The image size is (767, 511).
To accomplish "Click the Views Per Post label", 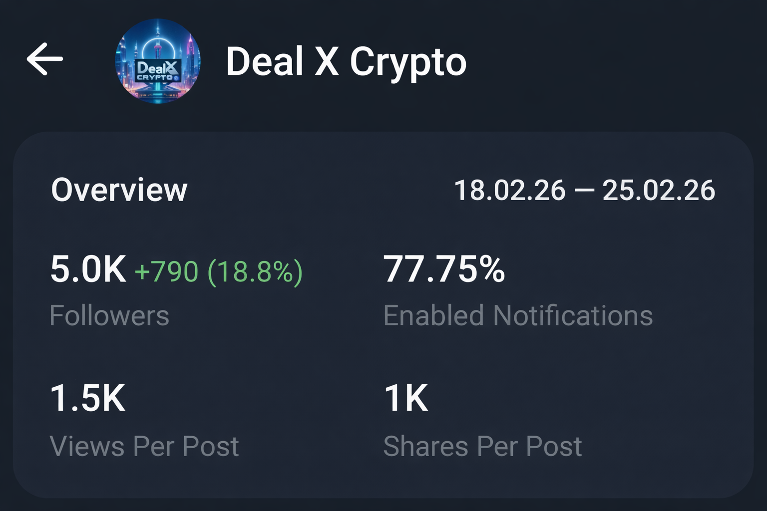I will tap(145, 447).
